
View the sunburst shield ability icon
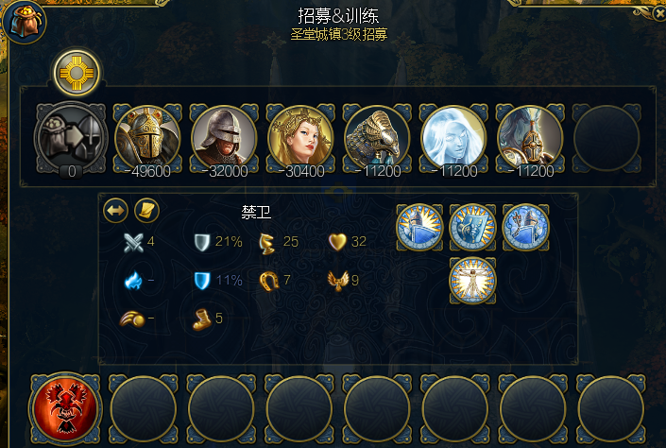(x=472, y=228)
